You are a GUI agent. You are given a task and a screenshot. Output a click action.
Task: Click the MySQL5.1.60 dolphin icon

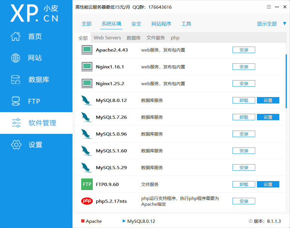pyautogui.click(x=87, y=151)
